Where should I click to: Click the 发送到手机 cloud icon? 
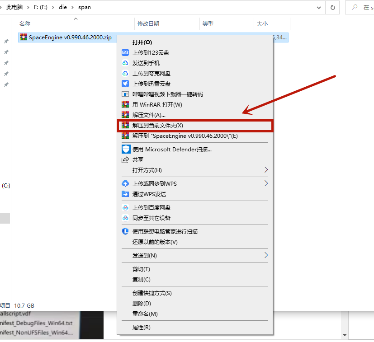[125, 63]
